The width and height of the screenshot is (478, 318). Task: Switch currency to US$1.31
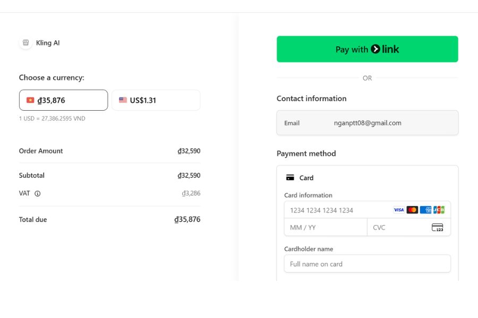pos(156,100)
